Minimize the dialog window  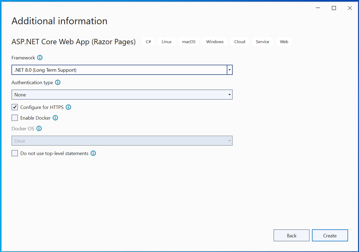(318, 8)
